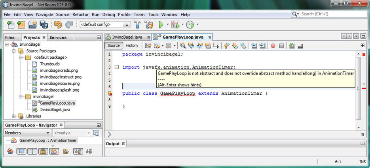The width and height of the screenshot is (370, 168).
Task: Click the Source view button
Action: tap(114, 46)
